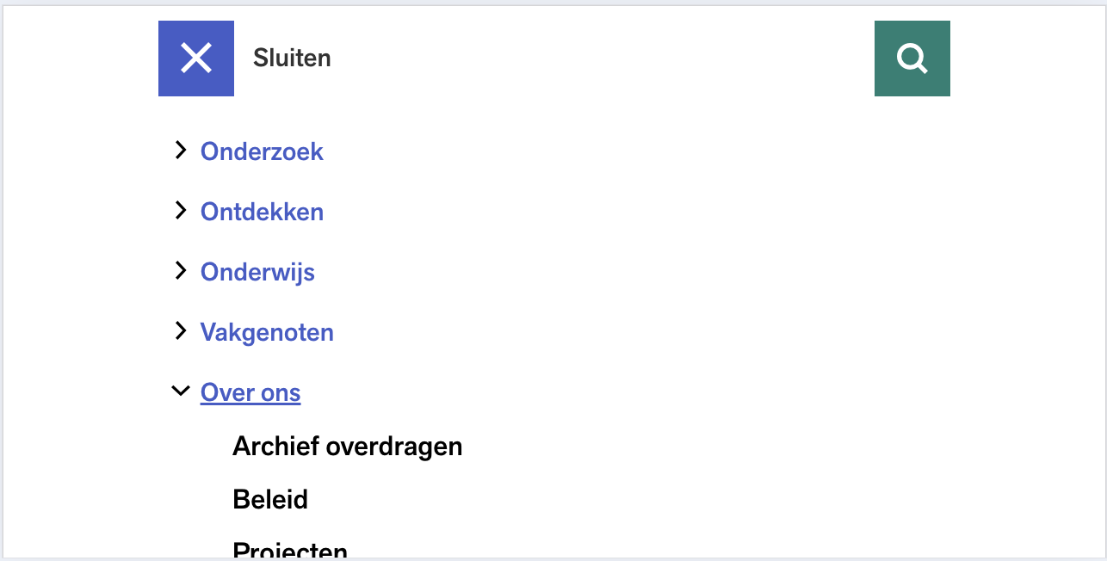This screenshot has height=561, width=1107.
Task: Choose the Projecten submenu entry
Action: point(290,550)
